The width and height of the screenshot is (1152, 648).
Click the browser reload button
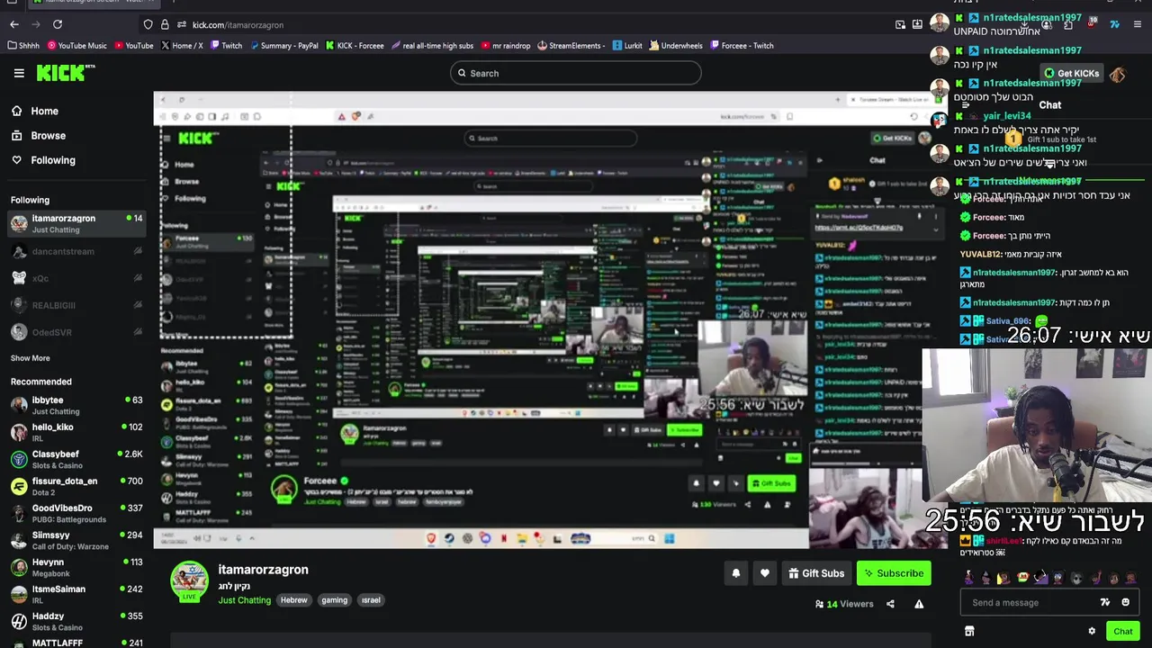(x=57, y=24)
